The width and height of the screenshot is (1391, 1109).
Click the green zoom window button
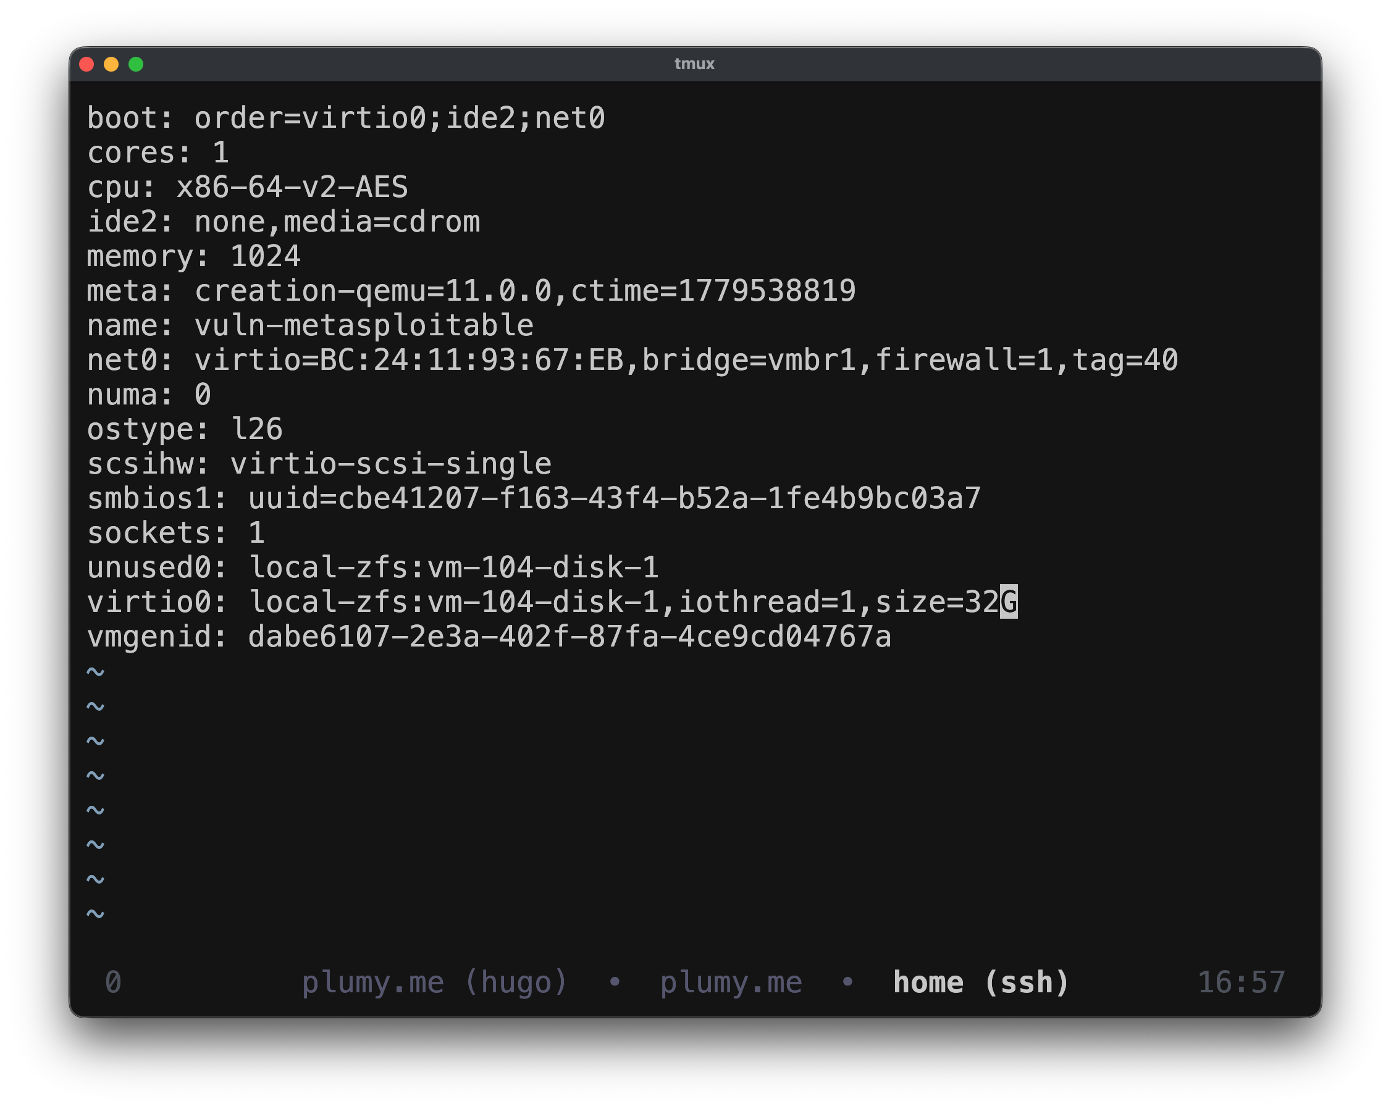pyautogui.click(x=135, y=64)
